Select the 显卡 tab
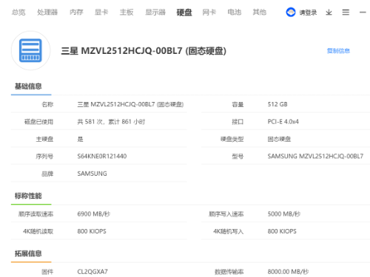 [x=101, y=12]
